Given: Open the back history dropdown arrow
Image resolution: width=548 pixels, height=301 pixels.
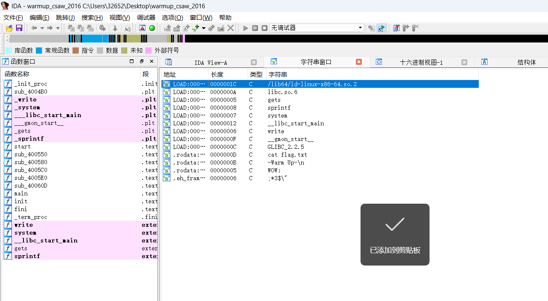Looking at the screenshot, I should point(42,28).
